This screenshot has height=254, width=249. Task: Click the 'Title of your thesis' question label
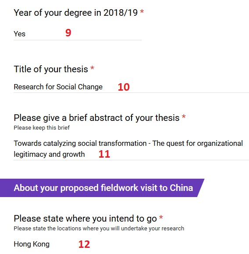pyautogui.click(x=51, y=69)
